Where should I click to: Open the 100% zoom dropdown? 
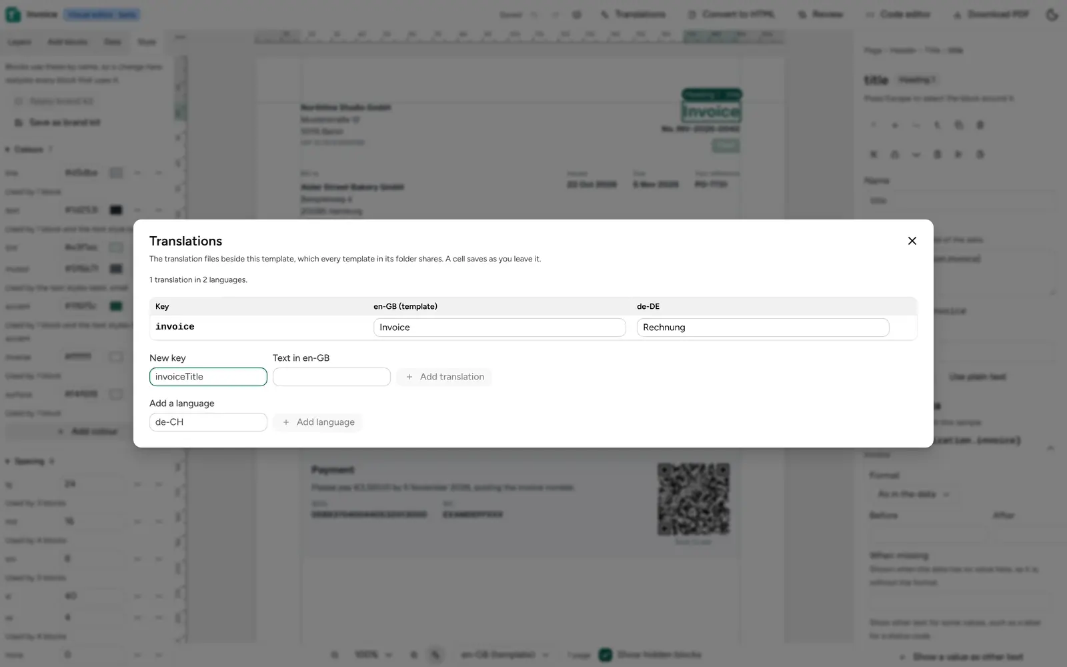pyautogui.click(x=373, y=655)
